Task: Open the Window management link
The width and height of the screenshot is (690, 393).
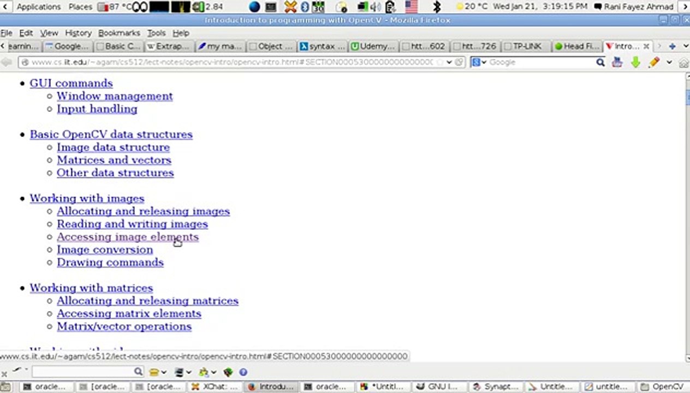Action: point(115,96)
